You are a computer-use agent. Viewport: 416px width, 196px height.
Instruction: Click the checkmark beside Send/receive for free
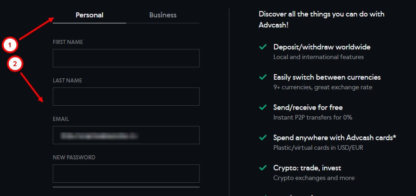pyautogui.click(x=263, y=108)
